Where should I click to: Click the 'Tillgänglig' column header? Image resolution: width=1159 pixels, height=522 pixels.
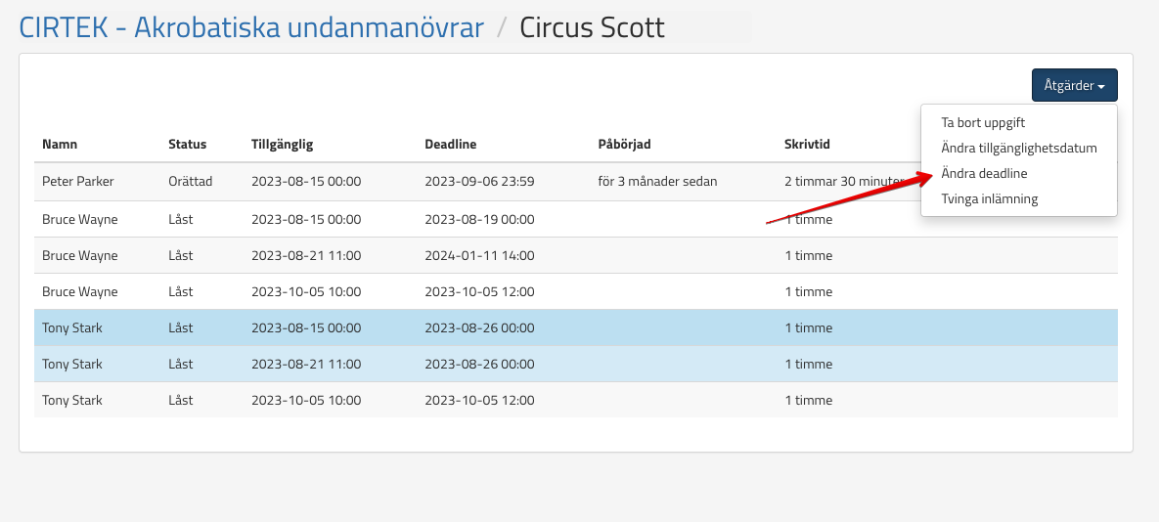pyautogui.click(x=282, y=144)
